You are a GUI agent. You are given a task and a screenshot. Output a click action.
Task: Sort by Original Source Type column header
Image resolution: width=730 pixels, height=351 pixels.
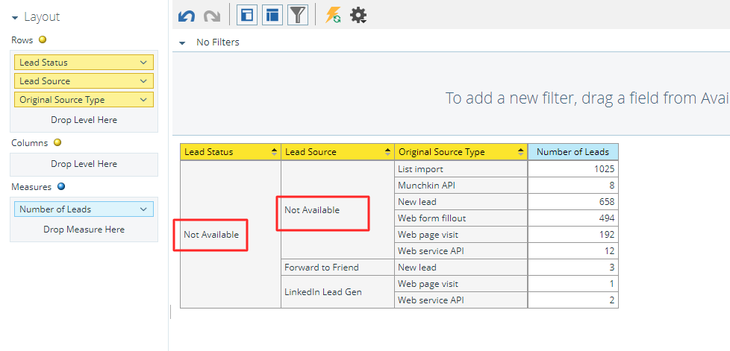pyautogui.click(x=461, y=151)
